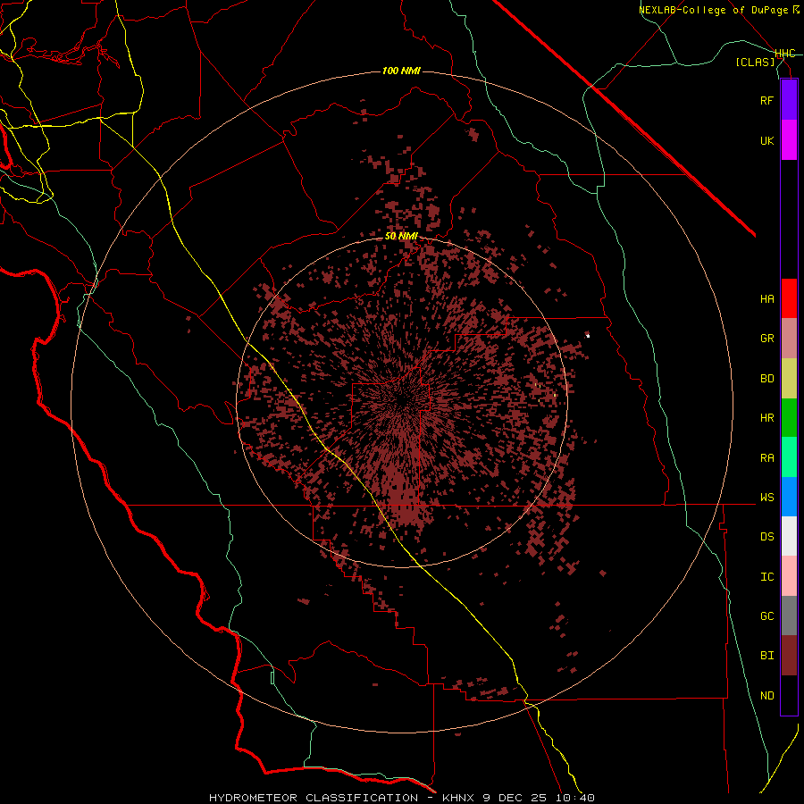The image size is (804, 804).
Task: Click the blue WS legend color swatch
Action: point(789,497)
